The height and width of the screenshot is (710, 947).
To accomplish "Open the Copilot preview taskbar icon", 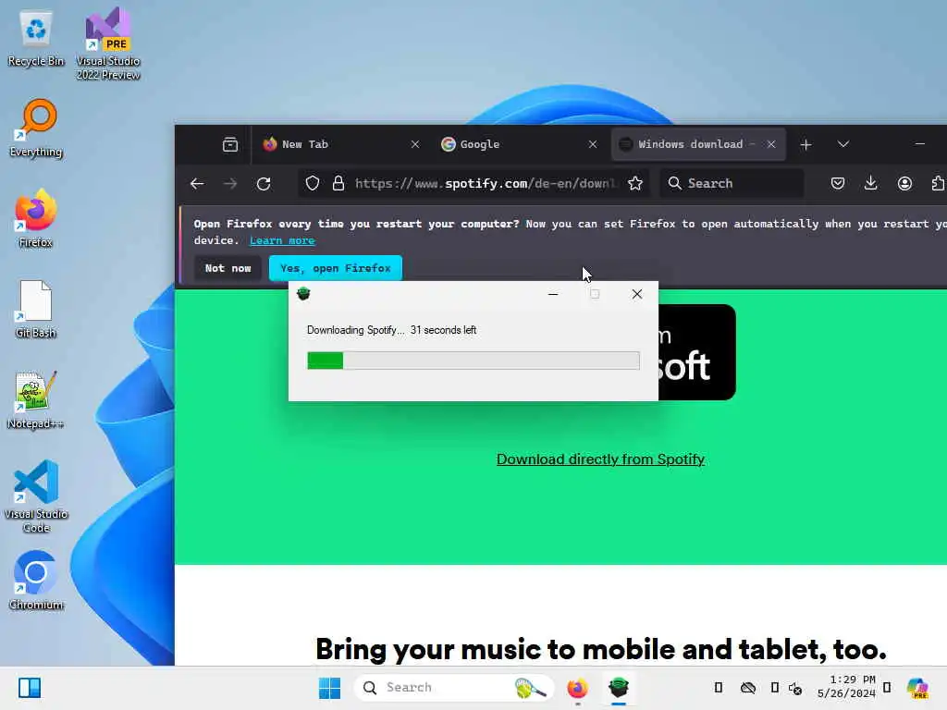I will tap(917, 688).
